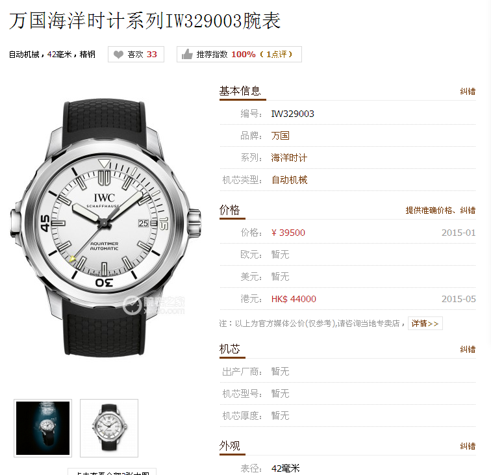
Task: Click the ¥ 39500 price value
Action: 288,233
